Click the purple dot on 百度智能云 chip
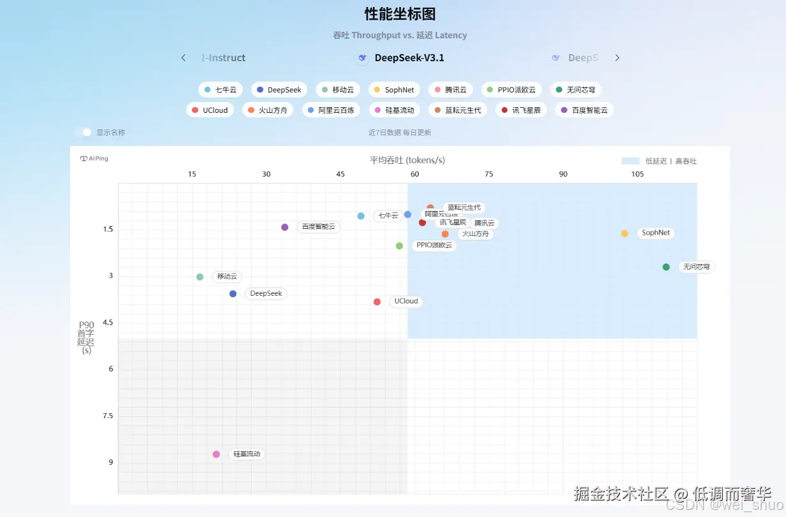 pyautogui.click(x=564, y=110)
